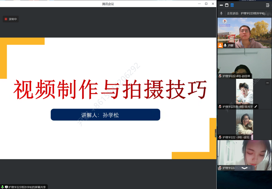Click the panel collapse handle on the divider
The image size is (272, 189).
tap(216, 133)
